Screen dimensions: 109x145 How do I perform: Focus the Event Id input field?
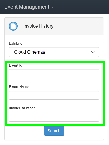(x=54, y=74)
